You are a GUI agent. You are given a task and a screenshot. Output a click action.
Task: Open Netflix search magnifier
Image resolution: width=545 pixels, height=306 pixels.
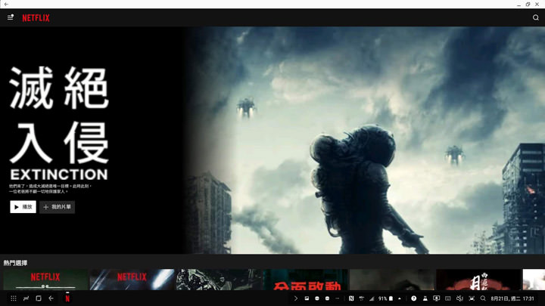coord(535,17)
